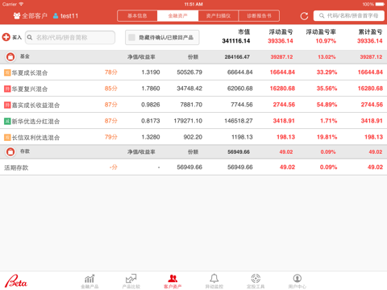Collapse the 基金 fund section

tap(10, 56)
